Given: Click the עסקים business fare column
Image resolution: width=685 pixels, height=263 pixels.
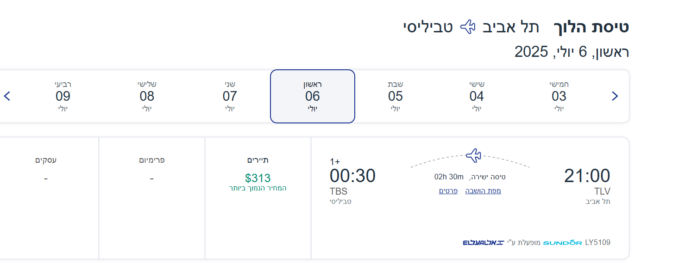Looking at the screenshot, I should click(x=46, y=178).
